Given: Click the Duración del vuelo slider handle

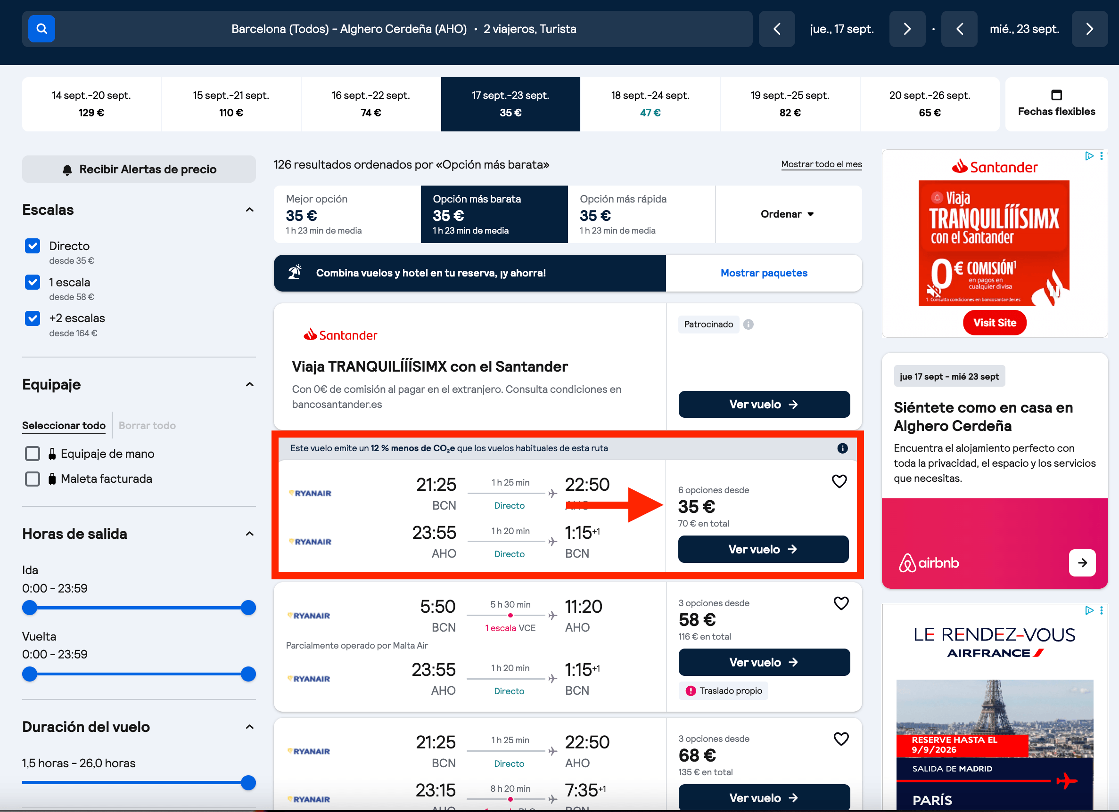Looking at the screenshot, I should tap(248, 782).
